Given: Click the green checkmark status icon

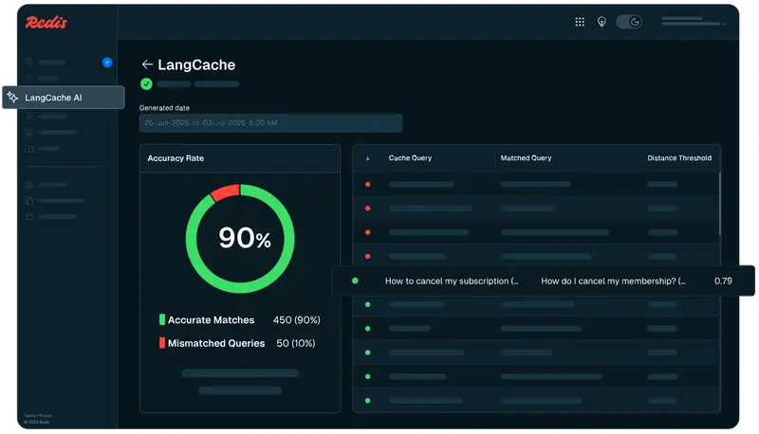Looking at the screenshot, I should click(146, 84).
